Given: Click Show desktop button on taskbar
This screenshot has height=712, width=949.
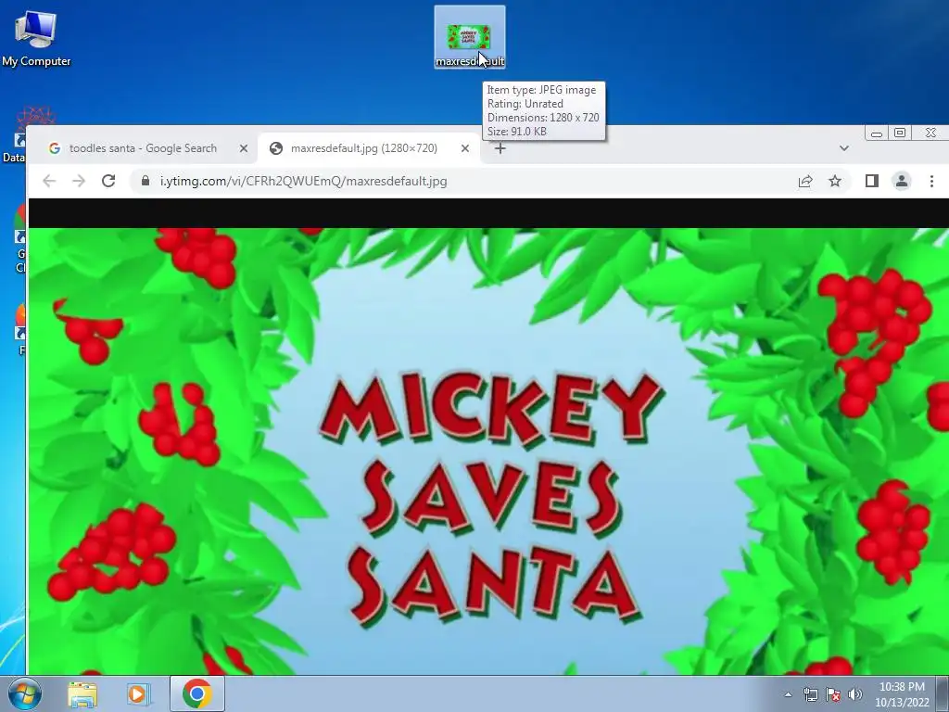Looking at the screenshot, I should click(x=943, y=693).
